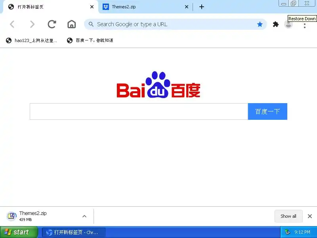Open a new tab with plus button
Viewport: 317px width, 238px height.
point(202,7)
